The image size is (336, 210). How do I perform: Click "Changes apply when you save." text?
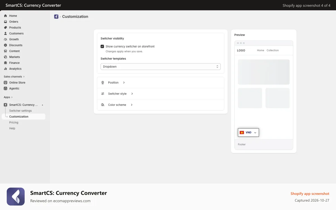click(x=124, y=52)
